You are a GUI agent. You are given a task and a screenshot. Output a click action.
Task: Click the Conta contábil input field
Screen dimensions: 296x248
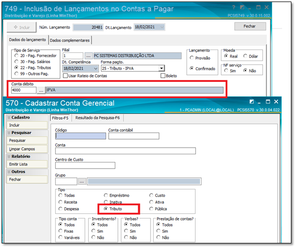click(x=134, y=136)
